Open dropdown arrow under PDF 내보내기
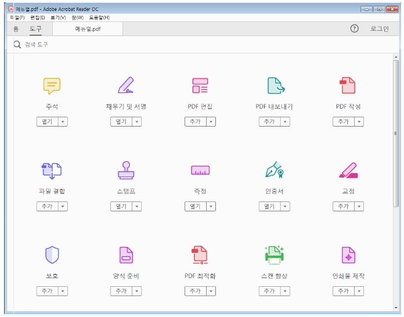Screen dimensions: 404x317 (x=285, y=122)
